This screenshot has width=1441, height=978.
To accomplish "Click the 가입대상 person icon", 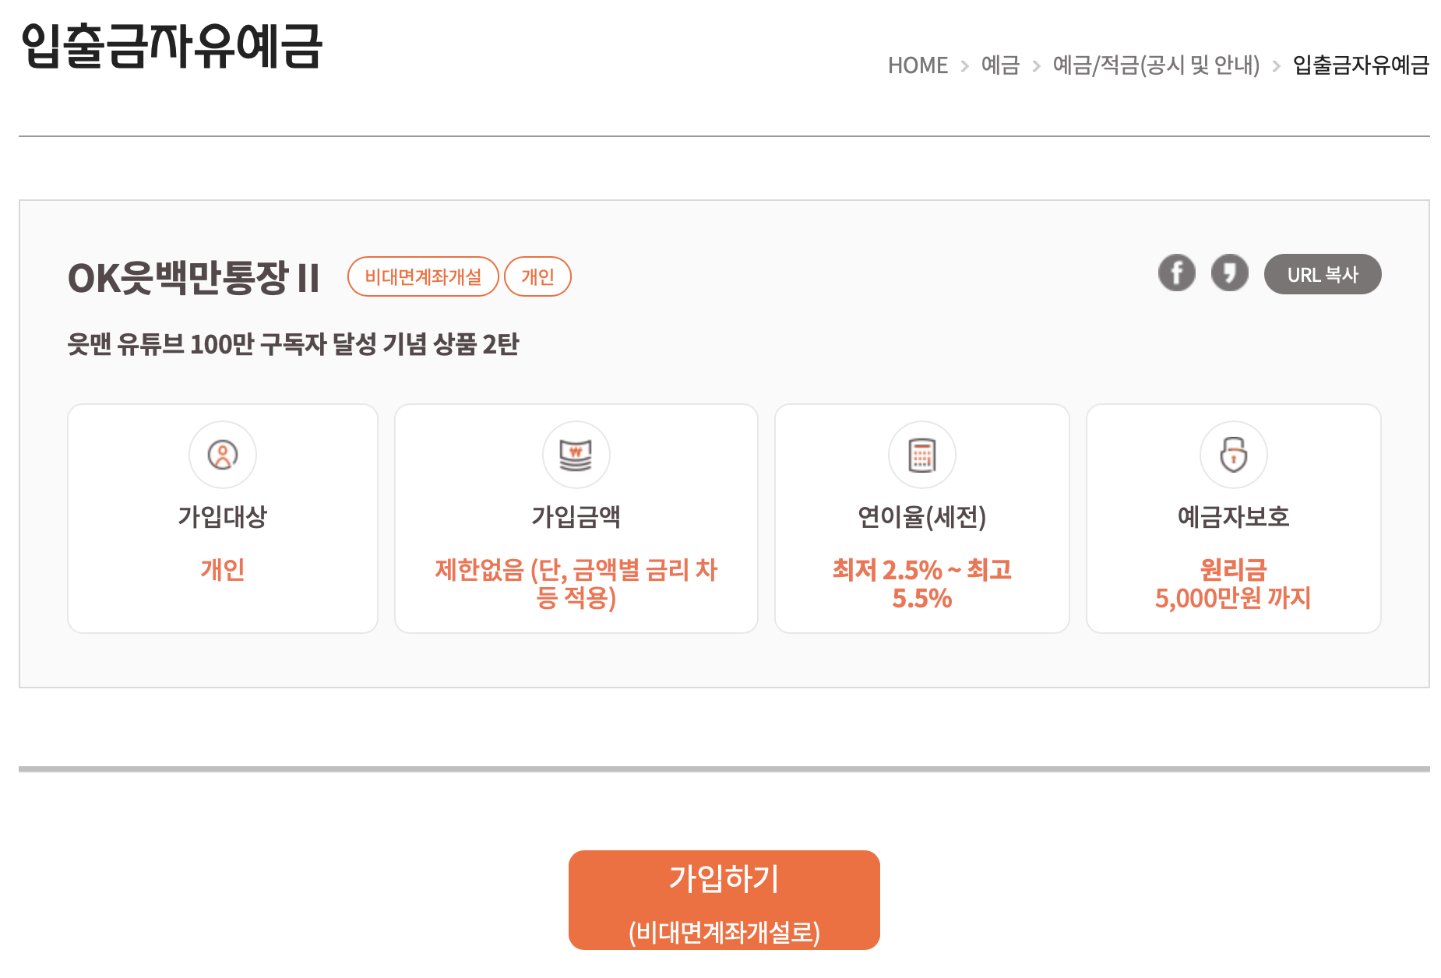I will 223,455.
